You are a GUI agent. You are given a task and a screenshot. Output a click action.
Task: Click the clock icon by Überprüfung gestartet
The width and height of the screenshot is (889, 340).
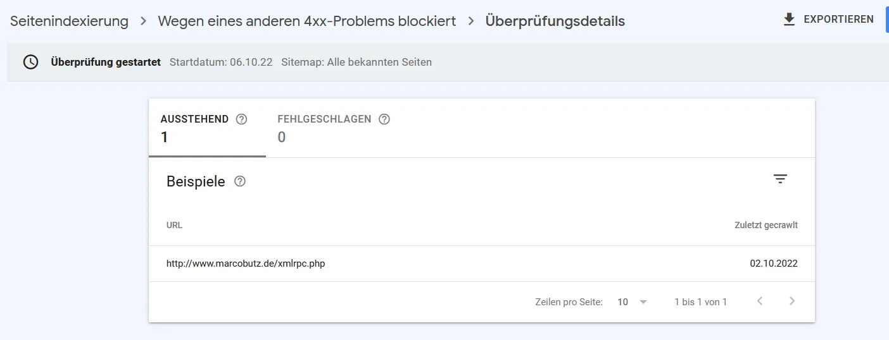coord(30,62)
